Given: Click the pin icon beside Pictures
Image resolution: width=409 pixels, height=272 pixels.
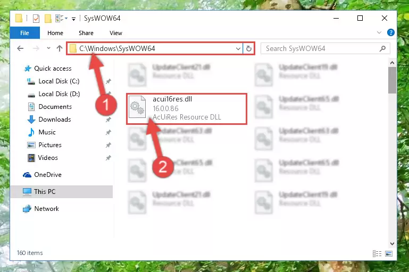Looking at the screenshot, I should pos(108,145).
